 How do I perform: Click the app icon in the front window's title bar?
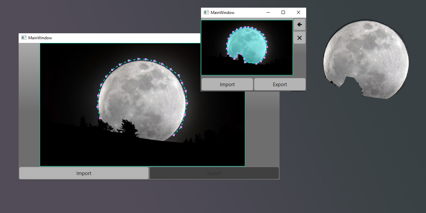click(205, 12)
